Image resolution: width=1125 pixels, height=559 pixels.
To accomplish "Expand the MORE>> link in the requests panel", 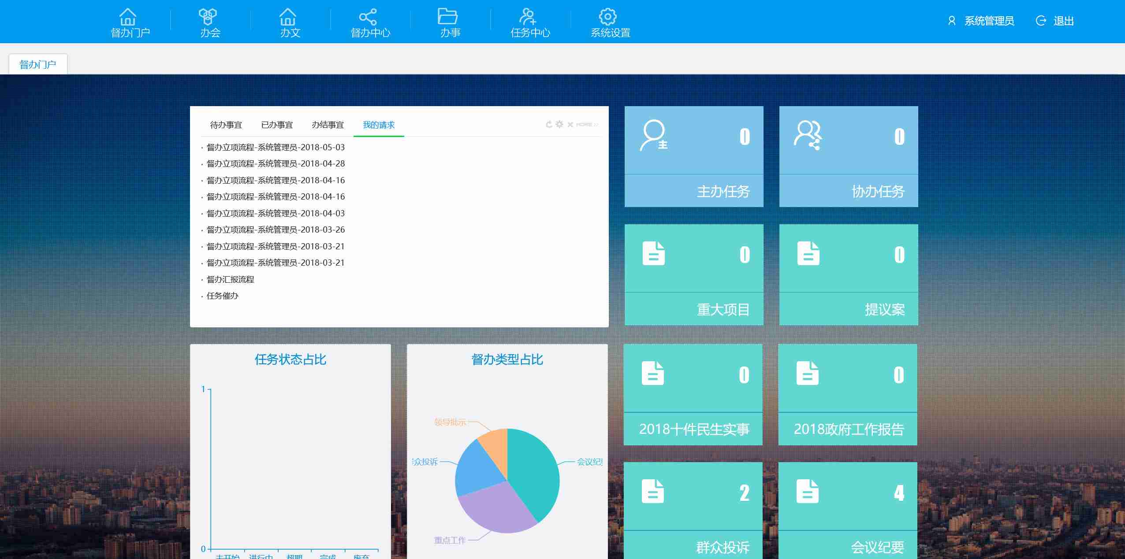I will [x=587, y=125].
